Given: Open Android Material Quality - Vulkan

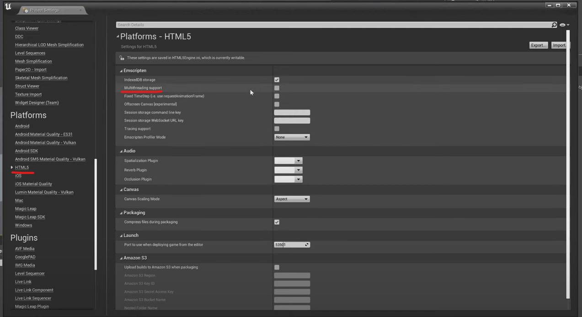Looking at the screenshot, I should [x=45, y=143].
